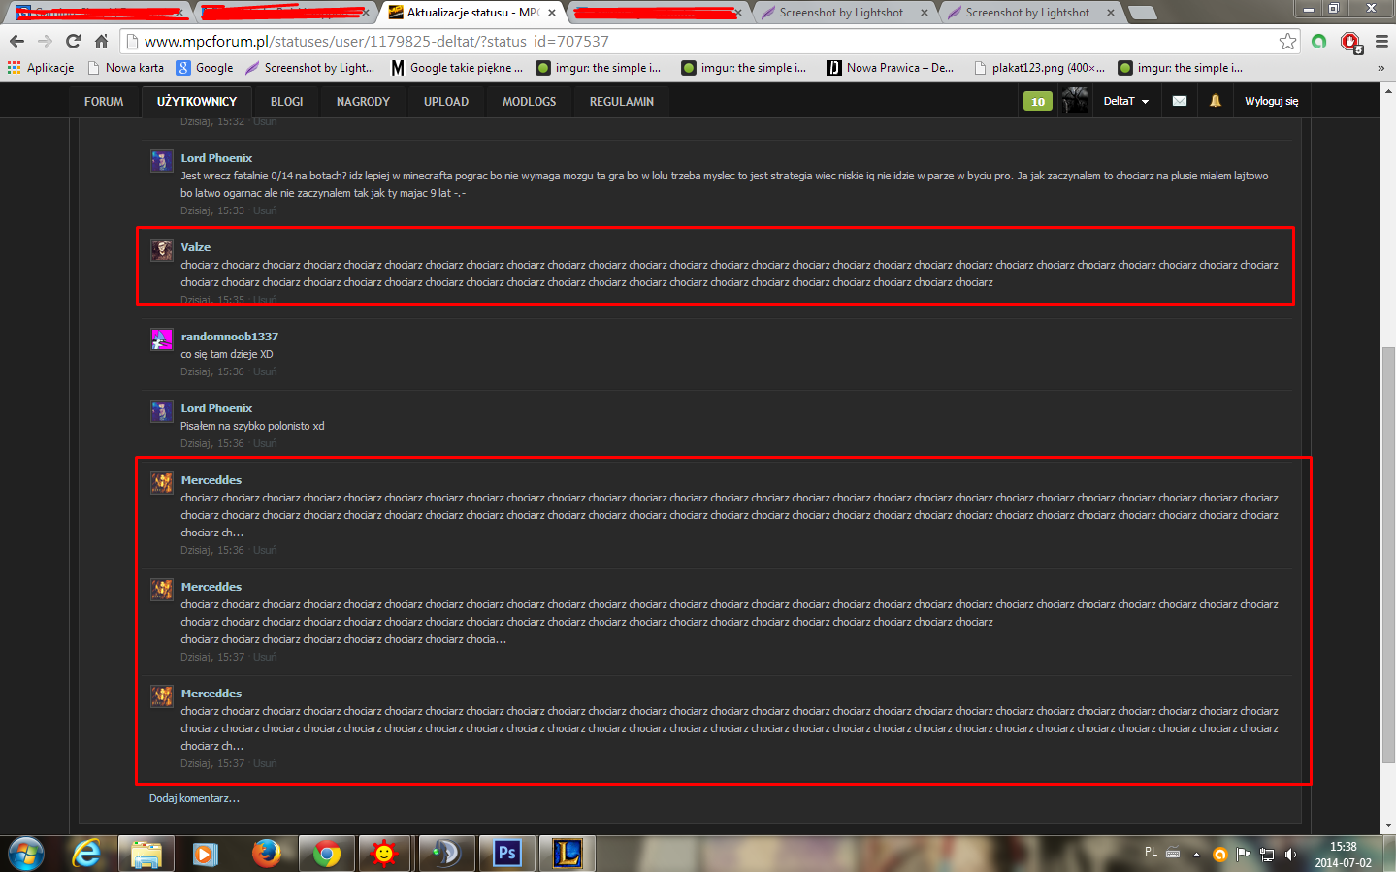Screen dimensions: 1396x872
Task: Open randomnoob1337's avatar
Action: pos(162,339)
